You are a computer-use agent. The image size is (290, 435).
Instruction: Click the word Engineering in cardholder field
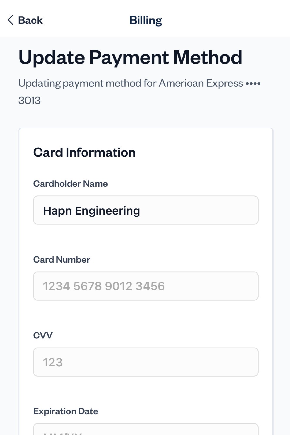pyautogui.click(x=107, y=211)
